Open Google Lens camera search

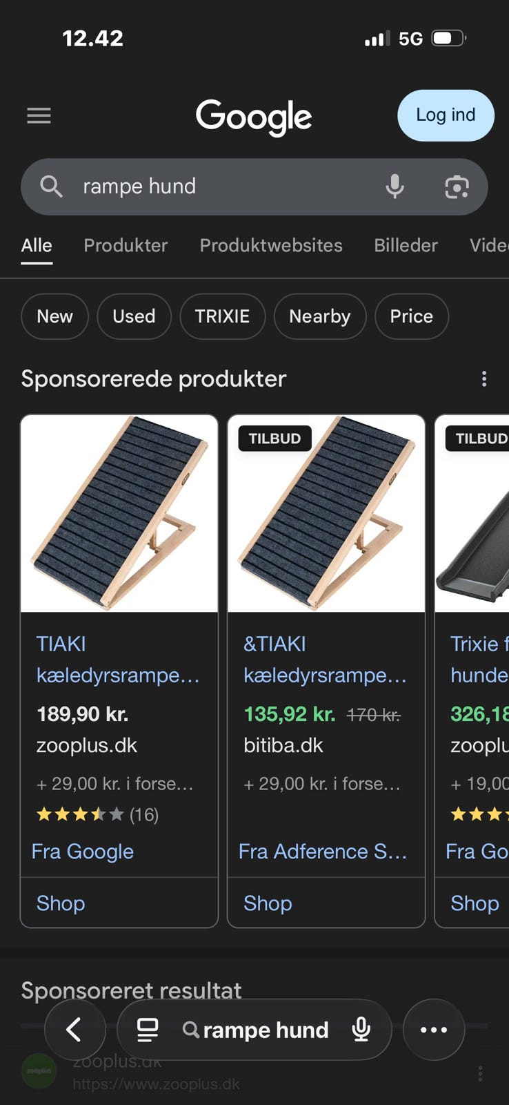point(457,186)
